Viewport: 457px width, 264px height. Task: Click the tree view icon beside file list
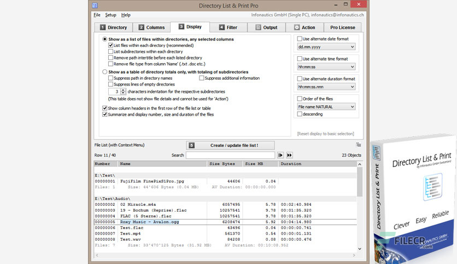point(359,145)
